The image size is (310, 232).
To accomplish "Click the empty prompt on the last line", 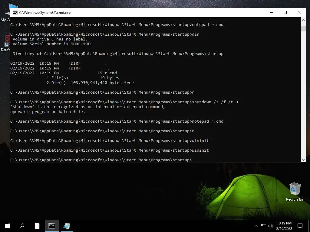I will 101,160.
